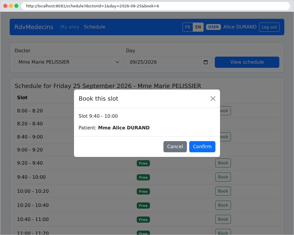Click the Day field label
The height and width of the screenshot is (235, 294).
(x=131, y=51)
